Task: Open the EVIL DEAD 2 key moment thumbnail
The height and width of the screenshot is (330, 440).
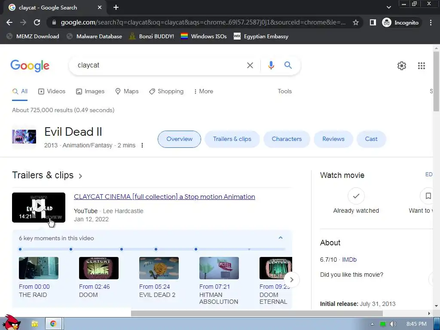Action: pyautogui.click(x=159, y=268)
